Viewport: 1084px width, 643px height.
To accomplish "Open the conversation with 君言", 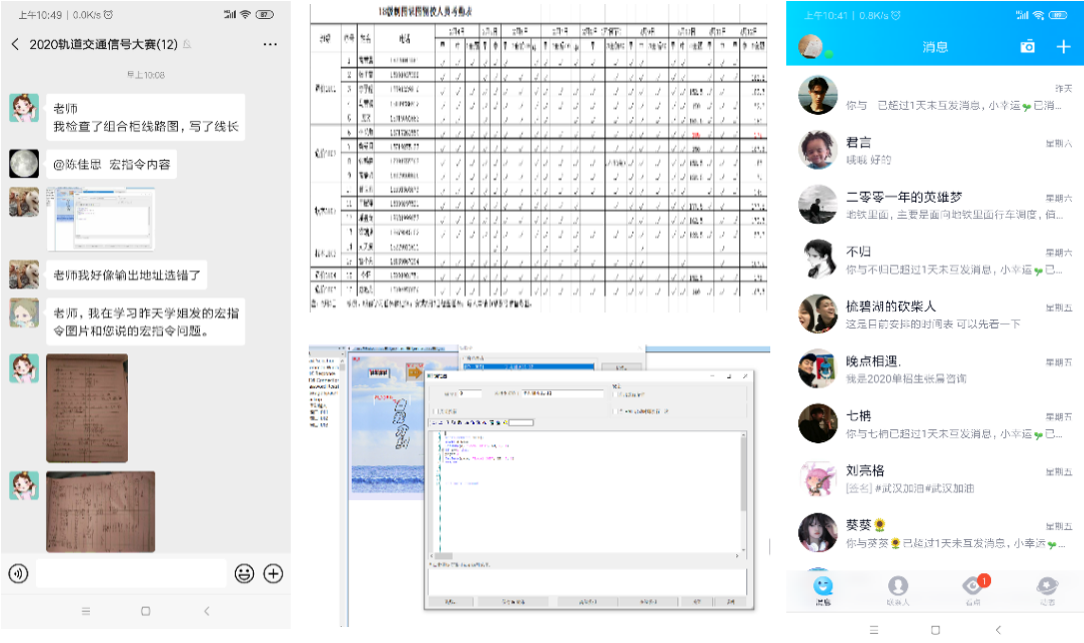I will point(934,151).
